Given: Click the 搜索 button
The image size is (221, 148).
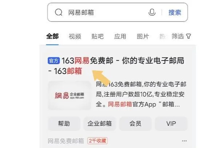Looking at the screenshot, I should (x=174, y=12).
